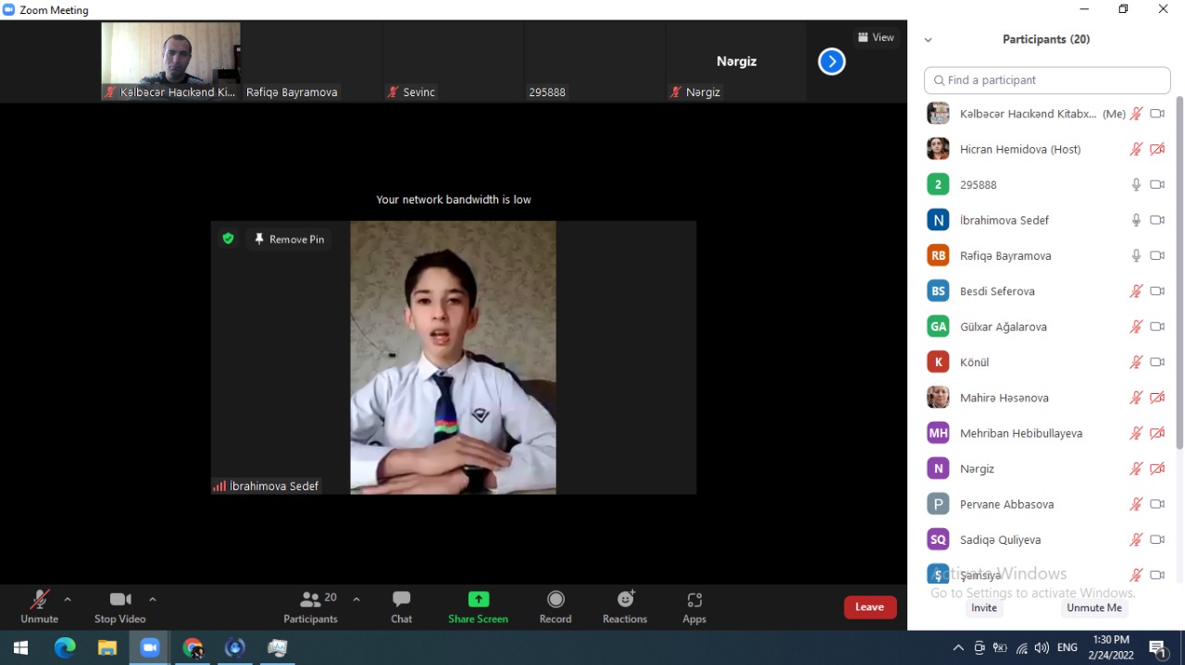Click the participants list scrollbar
Image resolution: width=1185 pixels, height=665 pixels.
pos(1179,277)
